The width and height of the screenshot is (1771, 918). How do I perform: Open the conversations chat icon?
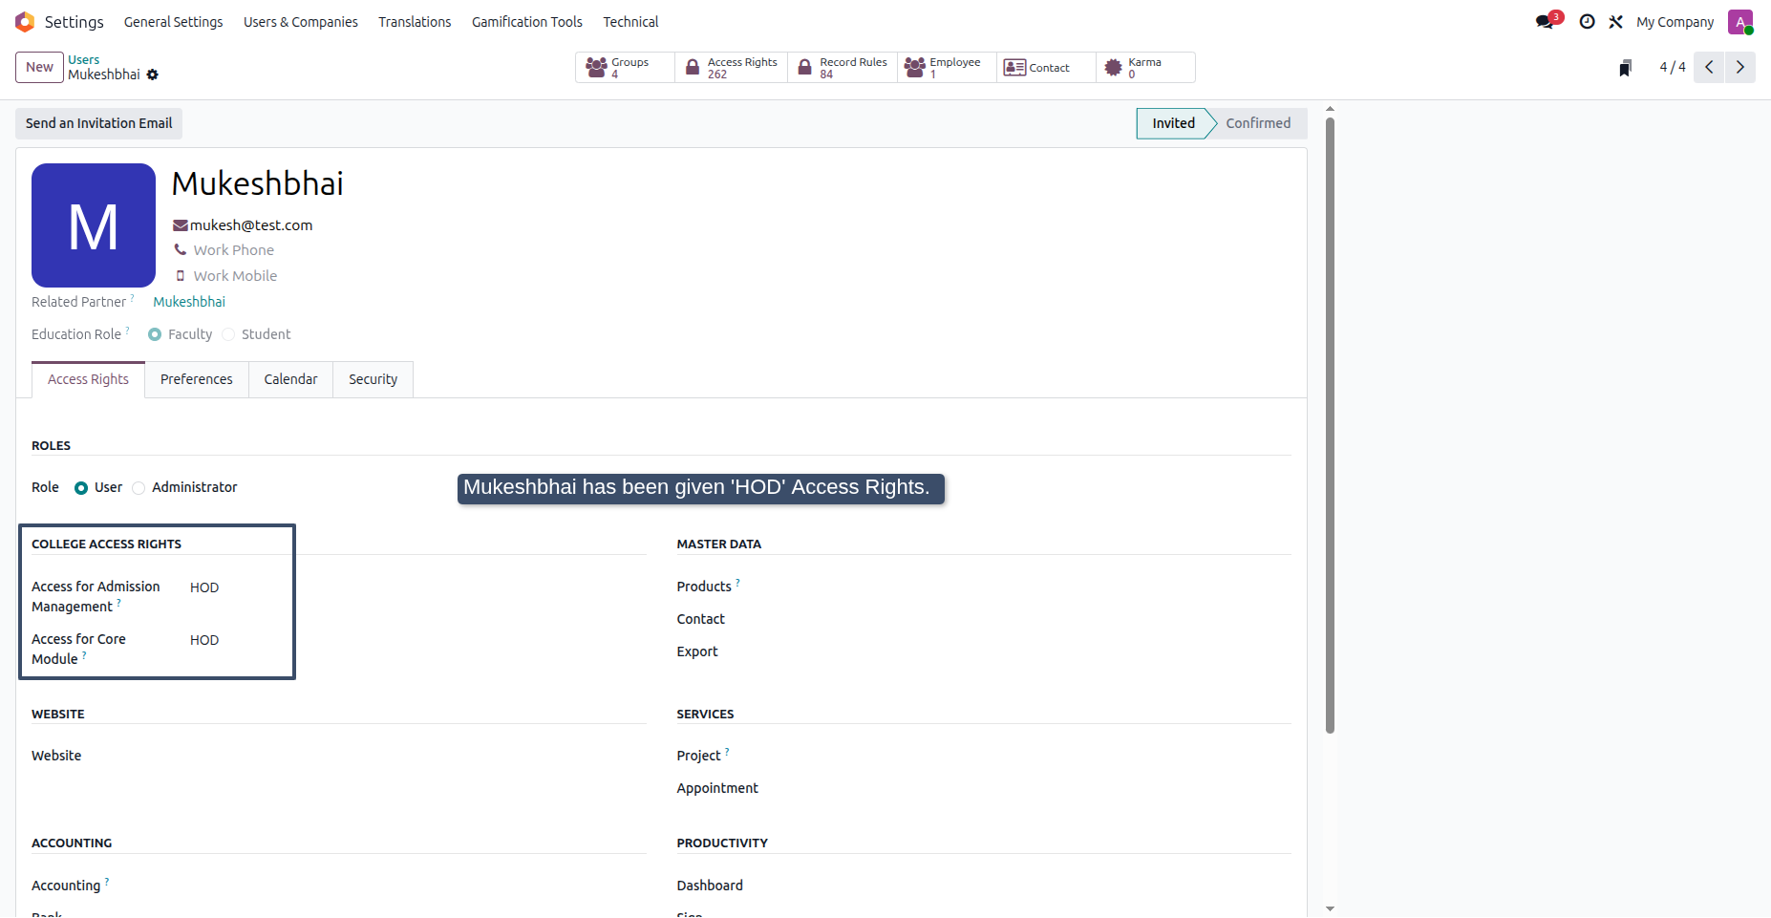coord(1546,22)
